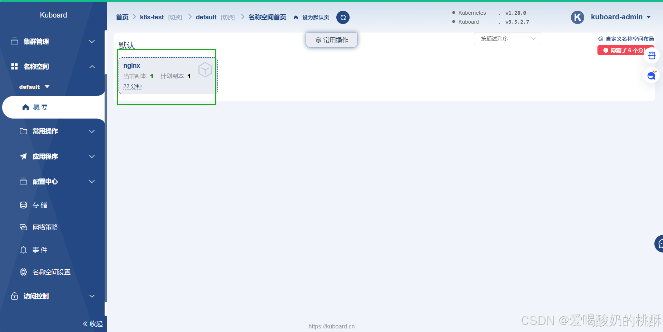663x332 pixels.
Task: Click the 收起 double-chevron icon
Action: (x=85, y=324)
